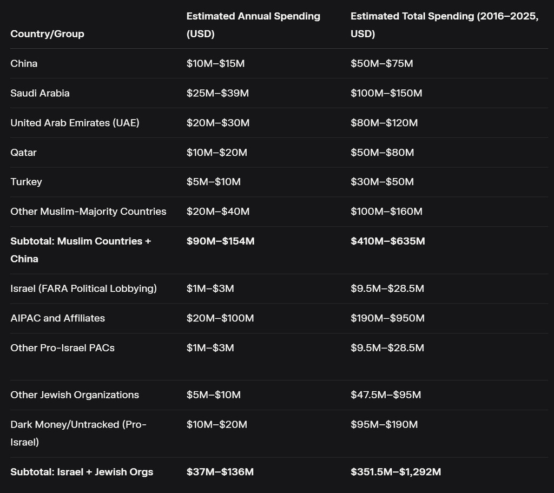Click the Estimated Annual Spending column header

(253, 25)
